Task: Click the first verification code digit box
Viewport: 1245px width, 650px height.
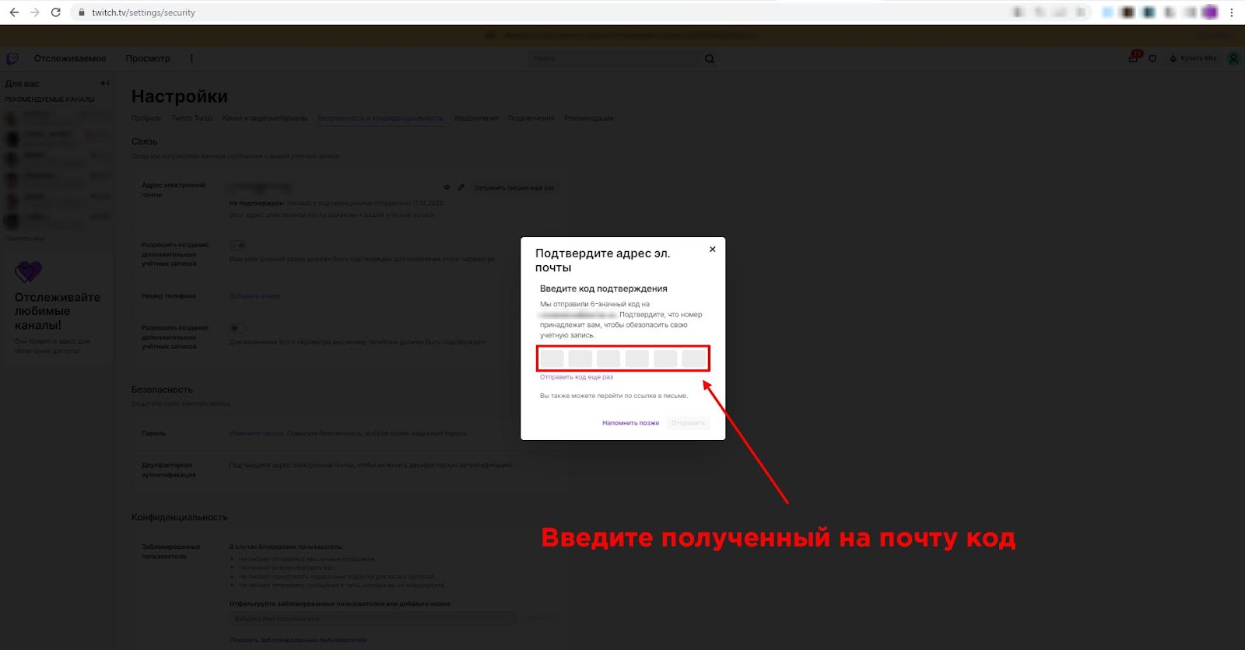Action: (x=552, y=358)
